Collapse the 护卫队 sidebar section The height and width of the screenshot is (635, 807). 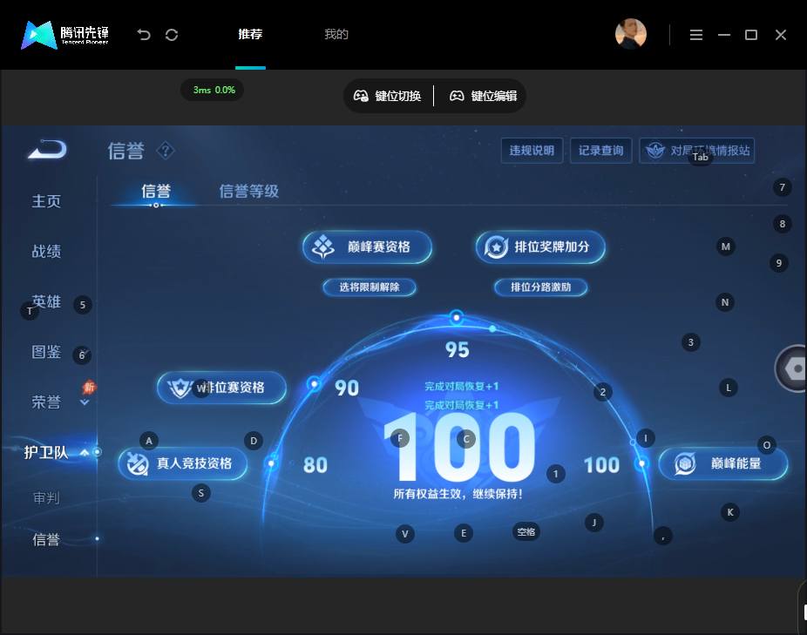(85, 452)
